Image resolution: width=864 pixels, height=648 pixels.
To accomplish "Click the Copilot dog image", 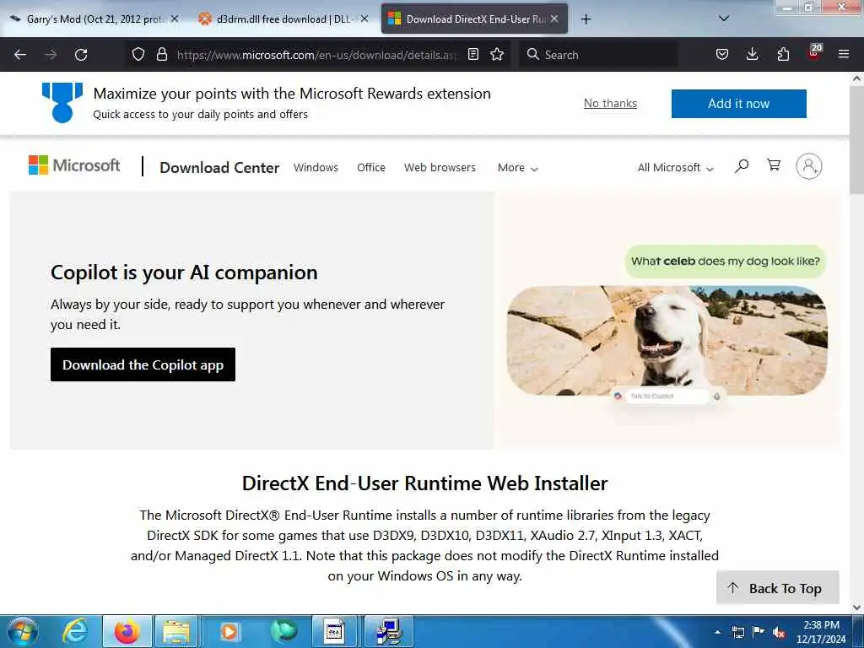I will point(667,340).
